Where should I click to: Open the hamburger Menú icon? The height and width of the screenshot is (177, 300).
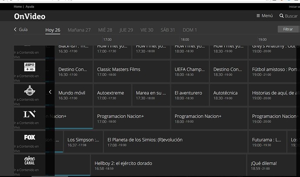(x=258, y=16)
